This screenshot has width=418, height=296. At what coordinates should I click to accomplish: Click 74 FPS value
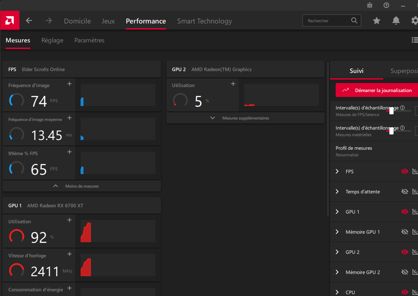pyautogui.click(x=39, y=101)
